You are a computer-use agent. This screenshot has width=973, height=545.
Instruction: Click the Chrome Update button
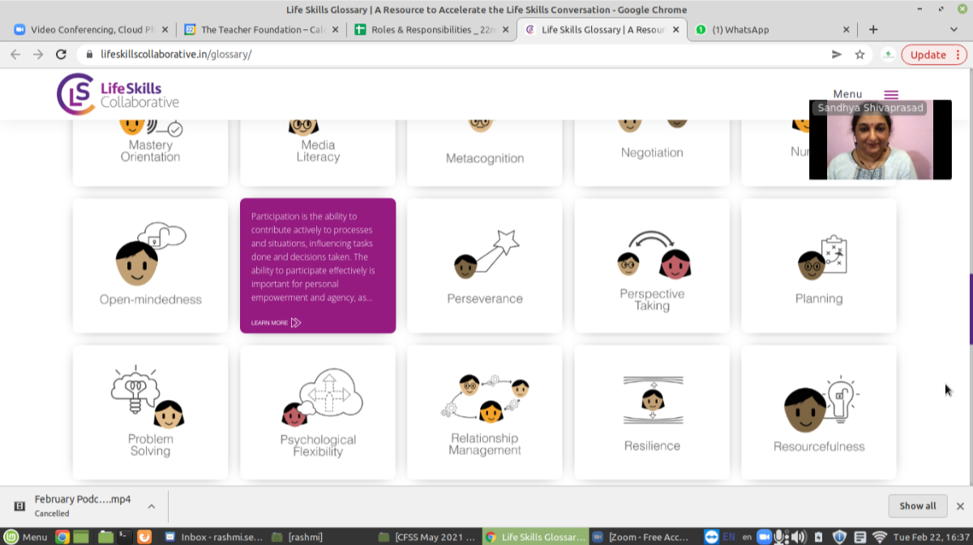click(933, 54)
